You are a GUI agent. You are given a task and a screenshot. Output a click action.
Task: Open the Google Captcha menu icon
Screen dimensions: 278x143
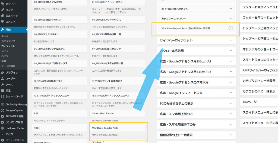(2, 110)
